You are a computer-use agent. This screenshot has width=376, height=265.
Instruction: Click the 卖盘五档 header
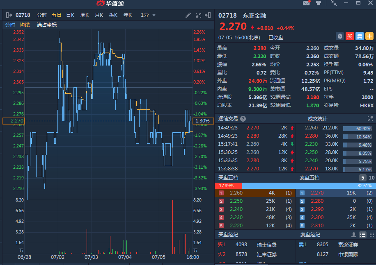[x=310, y=178]
